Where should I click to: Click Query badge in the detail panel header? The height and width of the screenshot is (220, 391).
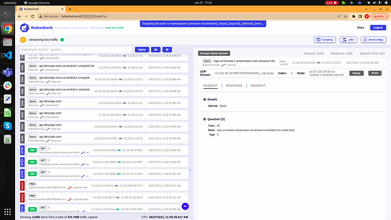pyautogui.click(x=207, y=61)
